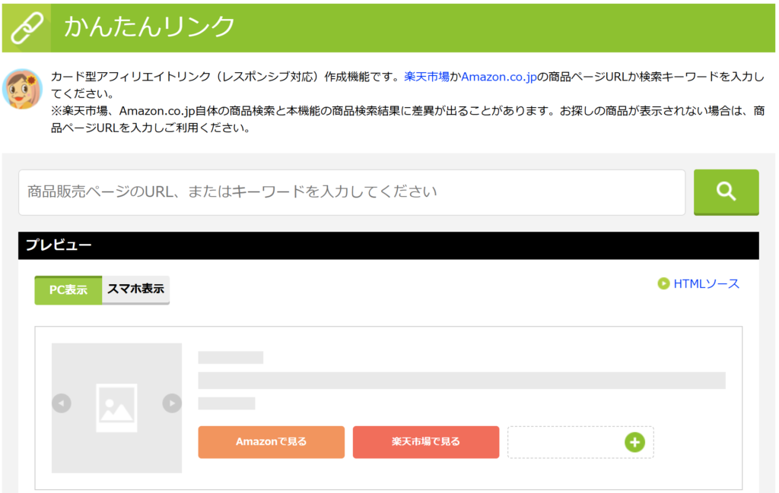This screenshot has height=493, width=779.
Task: Click the mascot character avatar
Action: (22, 89)
